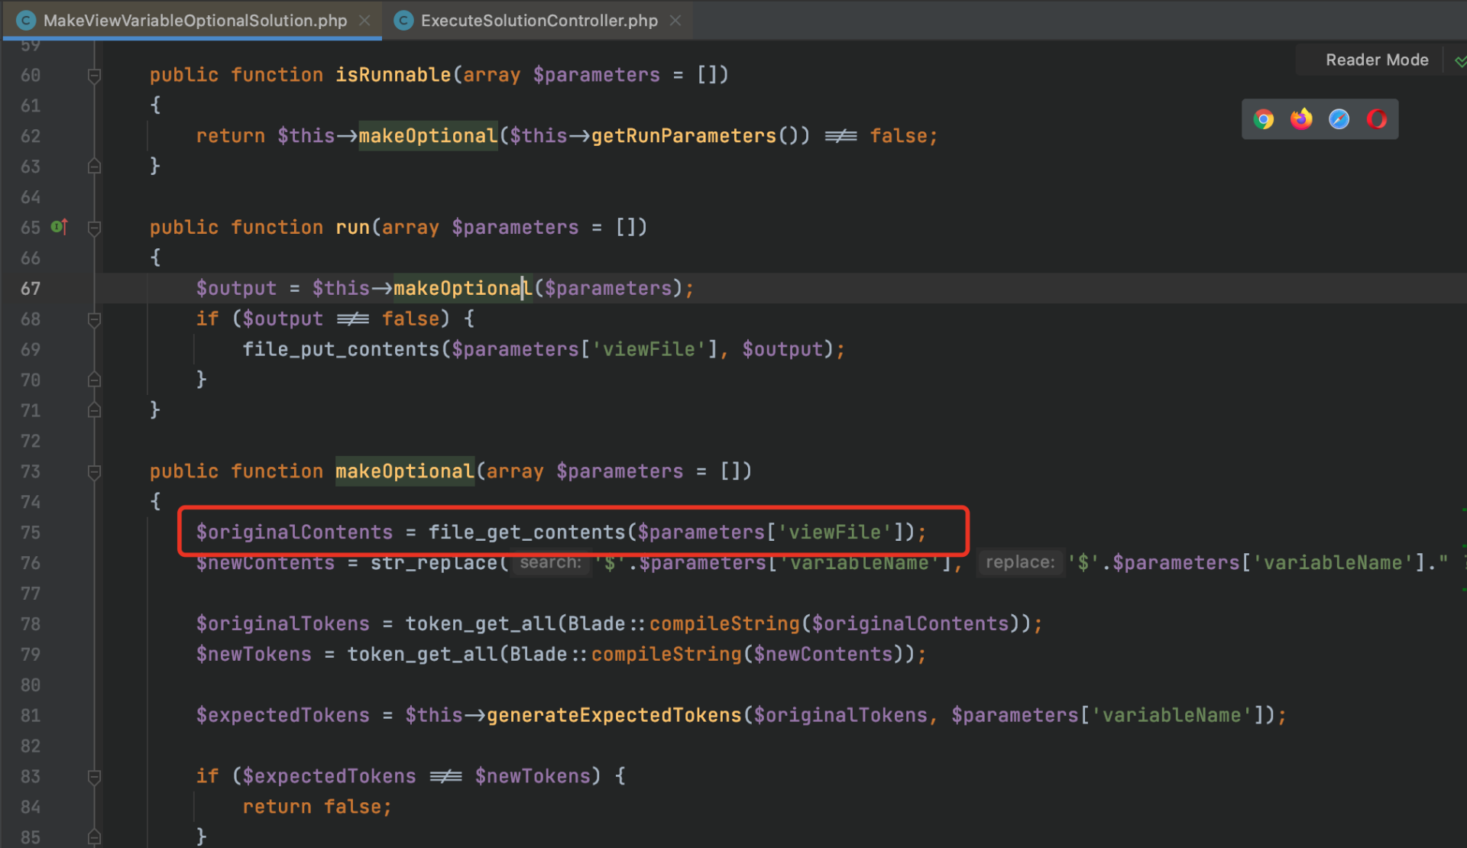Click isRunnable function name
This screenshot has height=848, width=1467.
(393, 75)
